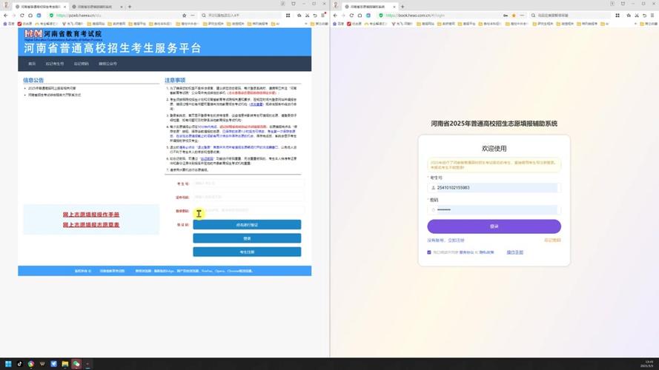Screen dimensions: 659x370
Task: Click scissors screenshot icon in right browser
Action: click(x=637, y=16)
